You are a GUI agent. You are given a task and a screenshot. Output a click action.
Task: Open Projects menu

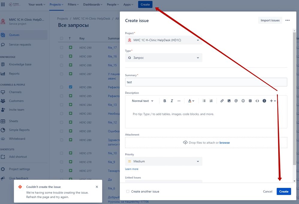pos(56,4)
